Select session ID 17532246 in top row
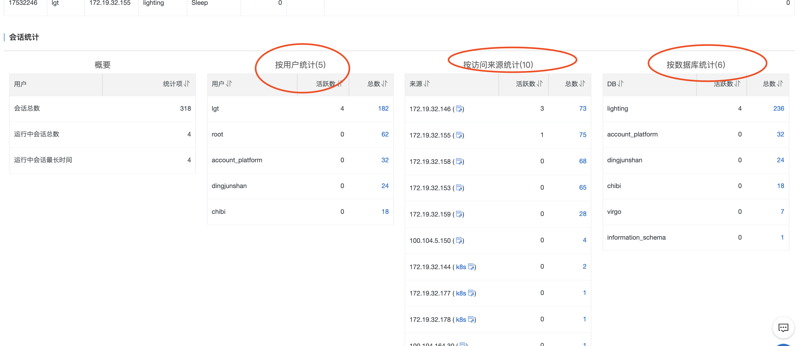 pyautogui.click(x=23, y=3)
